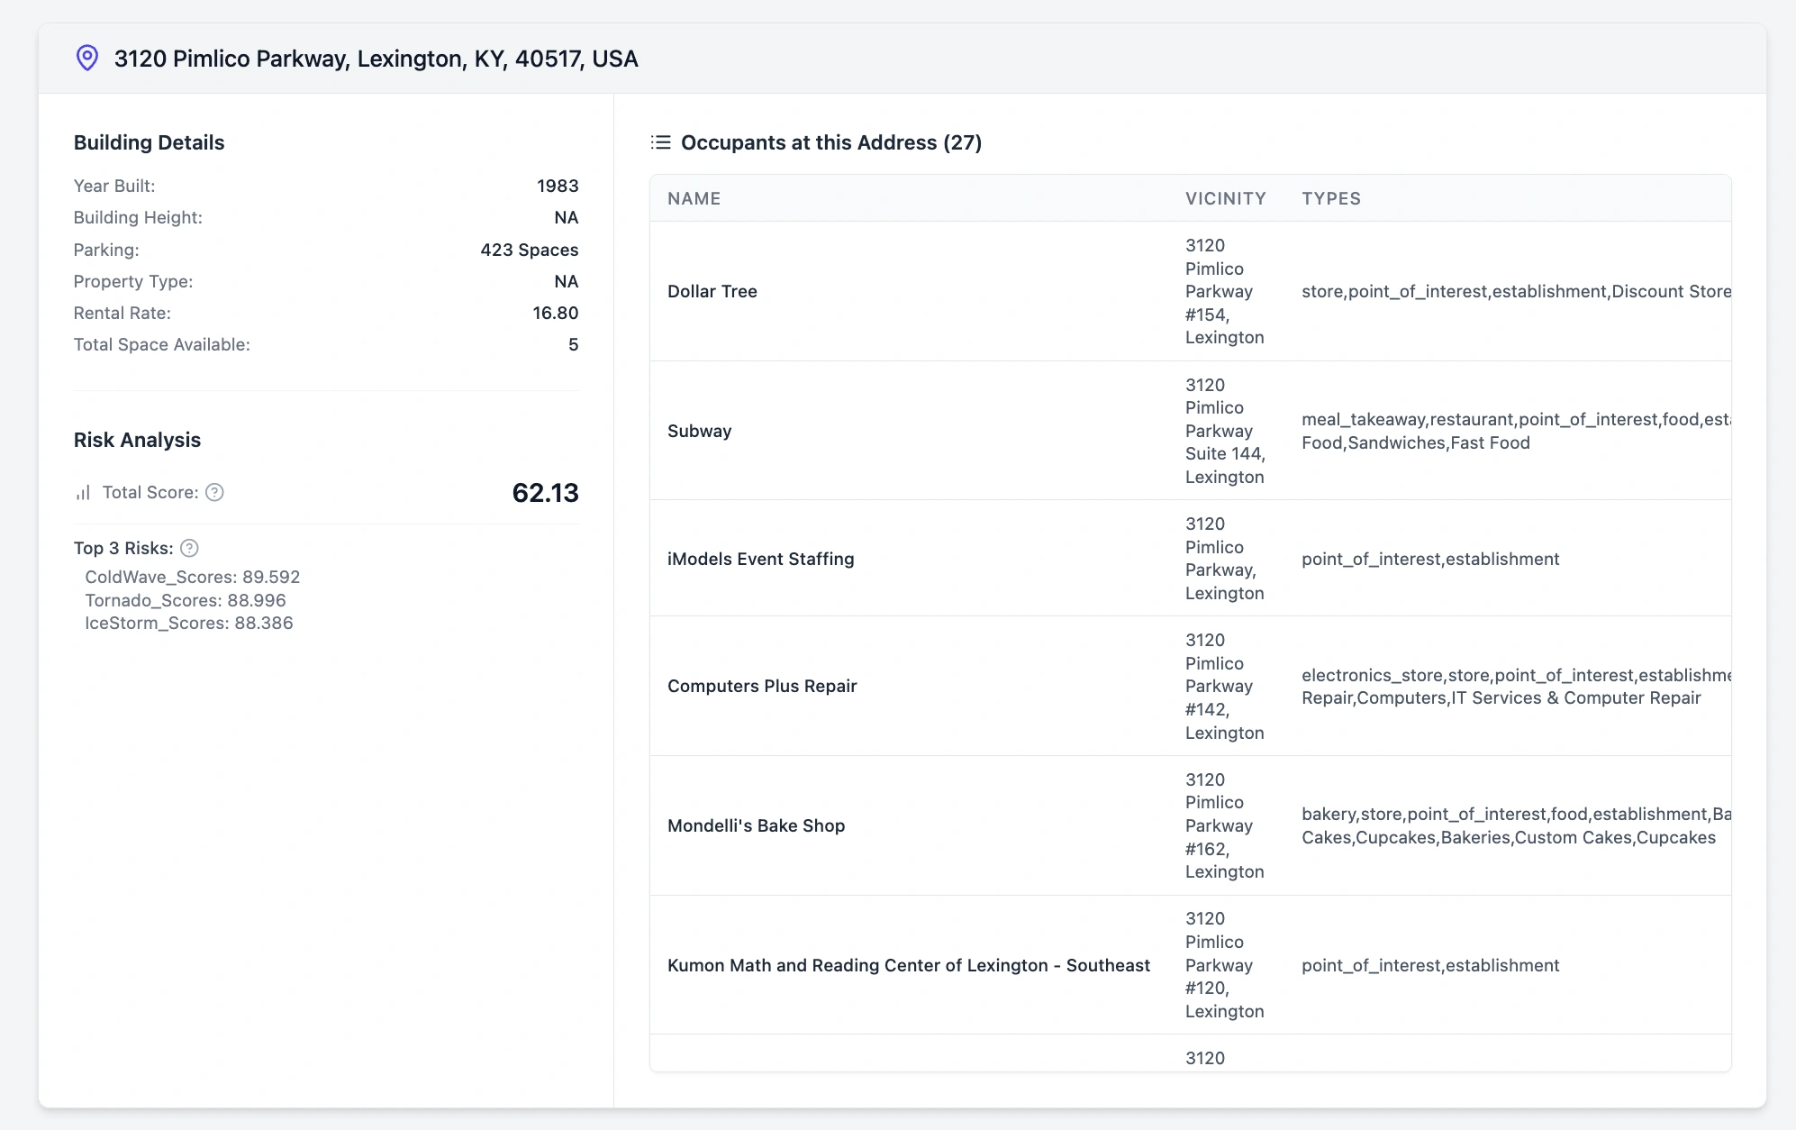Click the Mondelli's Bake Shop name

point(757,825)
